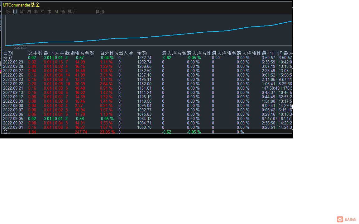This screenshot has width=359, height=224.
Task: Click the 盈亏金额 column header
Action: click(85, 53)
